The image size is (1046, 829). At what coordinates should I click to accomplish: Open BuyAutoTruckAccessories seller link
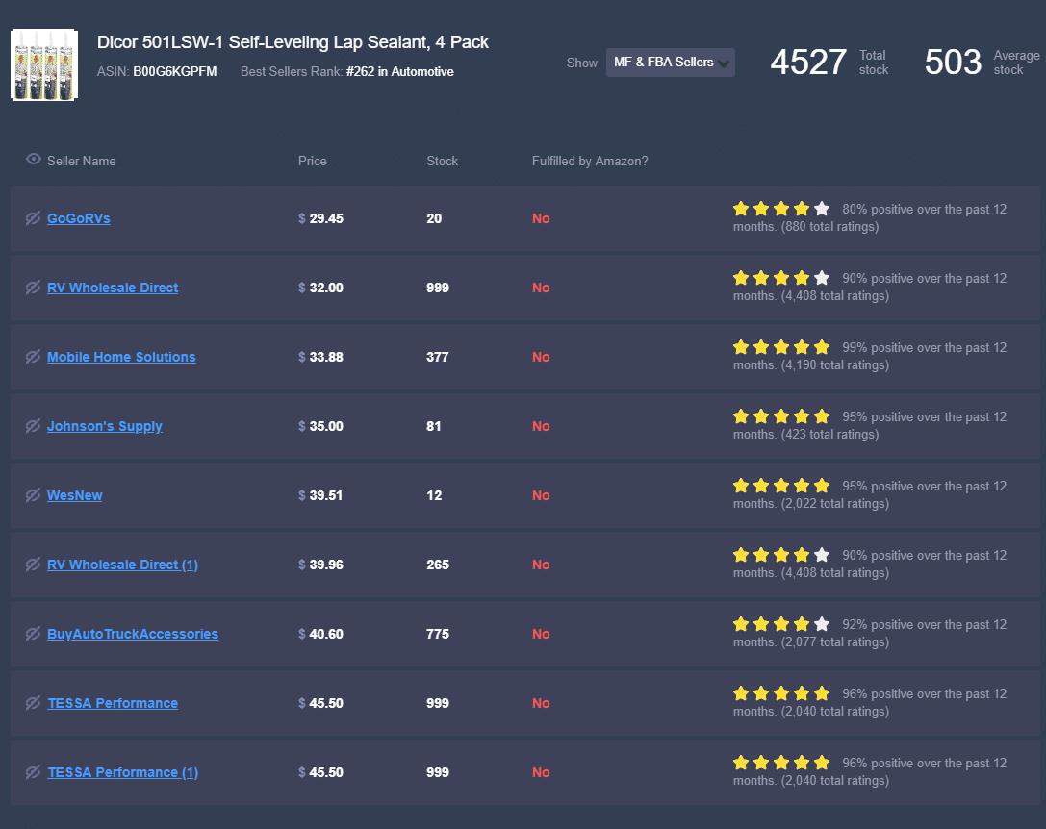(133, 635)
